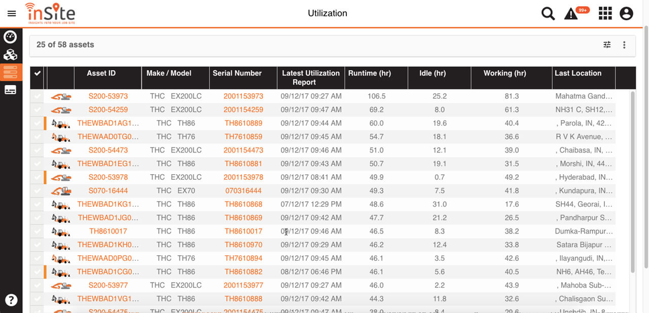Select the utilization list sidebar icon
The height and width of the screenshot is (313, 649).
click(x=11, y=72)
